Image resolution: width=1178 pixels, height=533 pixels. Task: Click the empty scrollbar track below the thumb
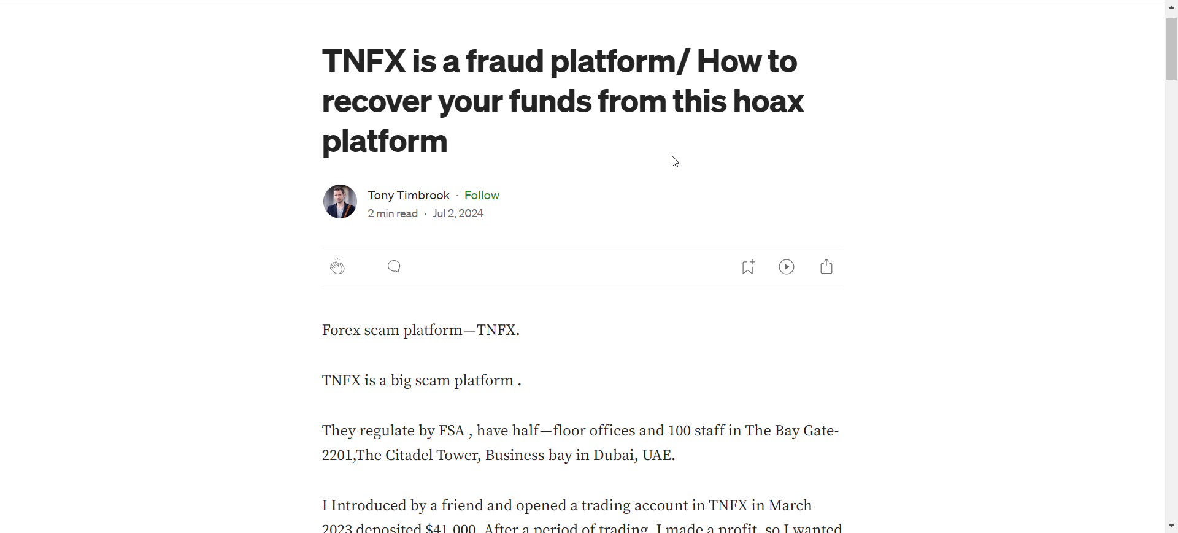[x=1171, y=301]
